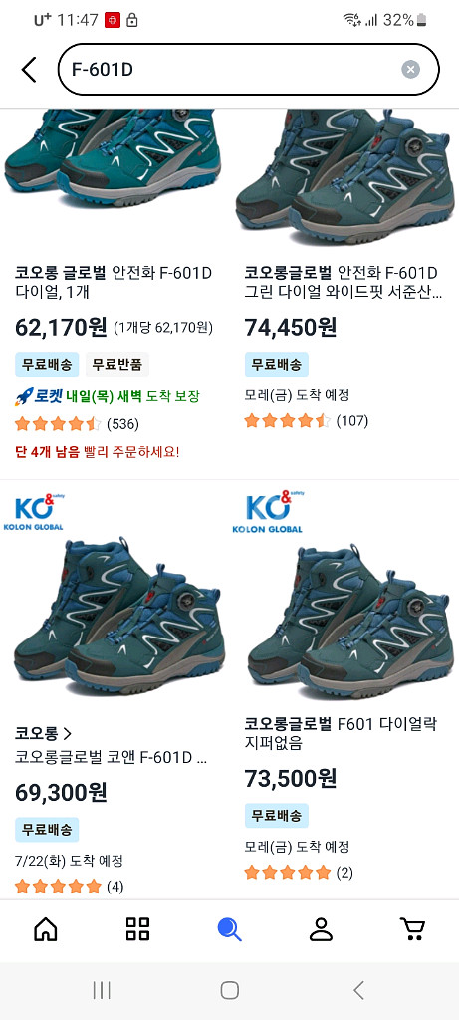Open the shopping cart icon
459x1020 pixels.
412,929
